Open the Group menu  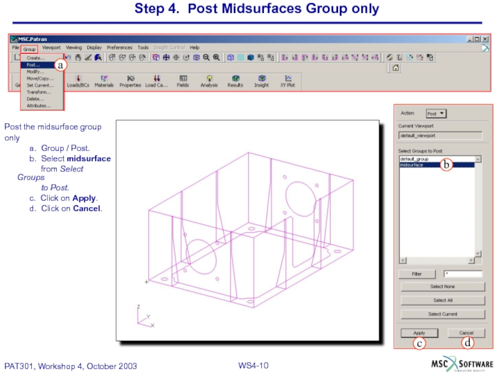pos(29,49)
